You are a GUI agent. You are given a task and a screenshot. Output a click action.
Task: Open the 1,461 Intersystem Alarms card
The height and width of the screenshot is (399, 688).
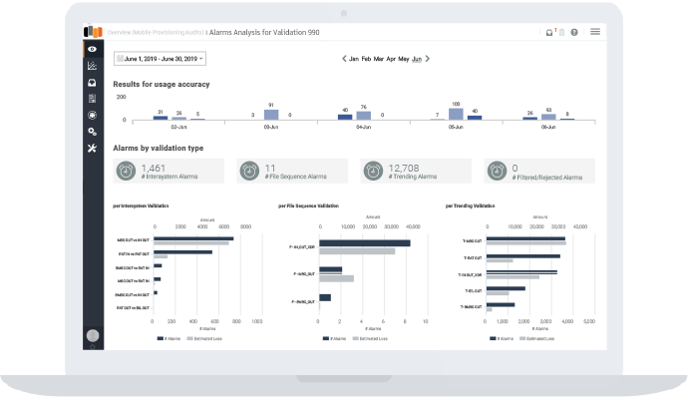(169, 171)
